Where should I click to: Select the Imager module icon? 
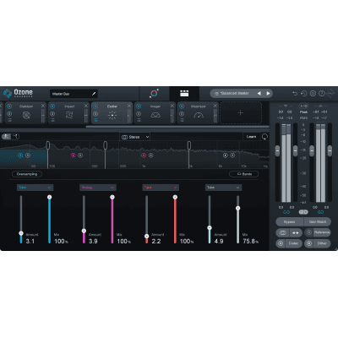click(x=155, y=115)
